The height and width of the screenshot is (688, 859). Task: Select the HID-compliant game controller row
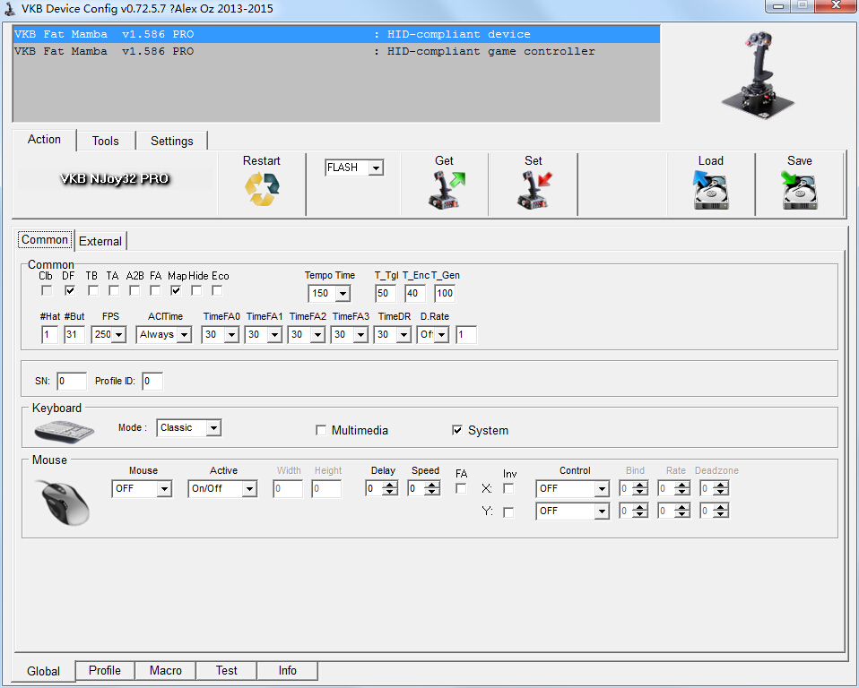(x=336, y=51)
